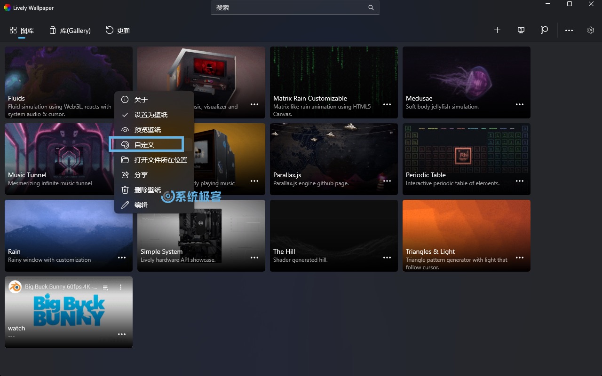
Task: Open more options on the wallpaper card ending 'playing music'
Action: pos(254,181)
